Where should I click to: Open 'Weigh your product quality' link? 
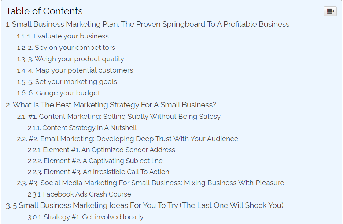point(70,59)
